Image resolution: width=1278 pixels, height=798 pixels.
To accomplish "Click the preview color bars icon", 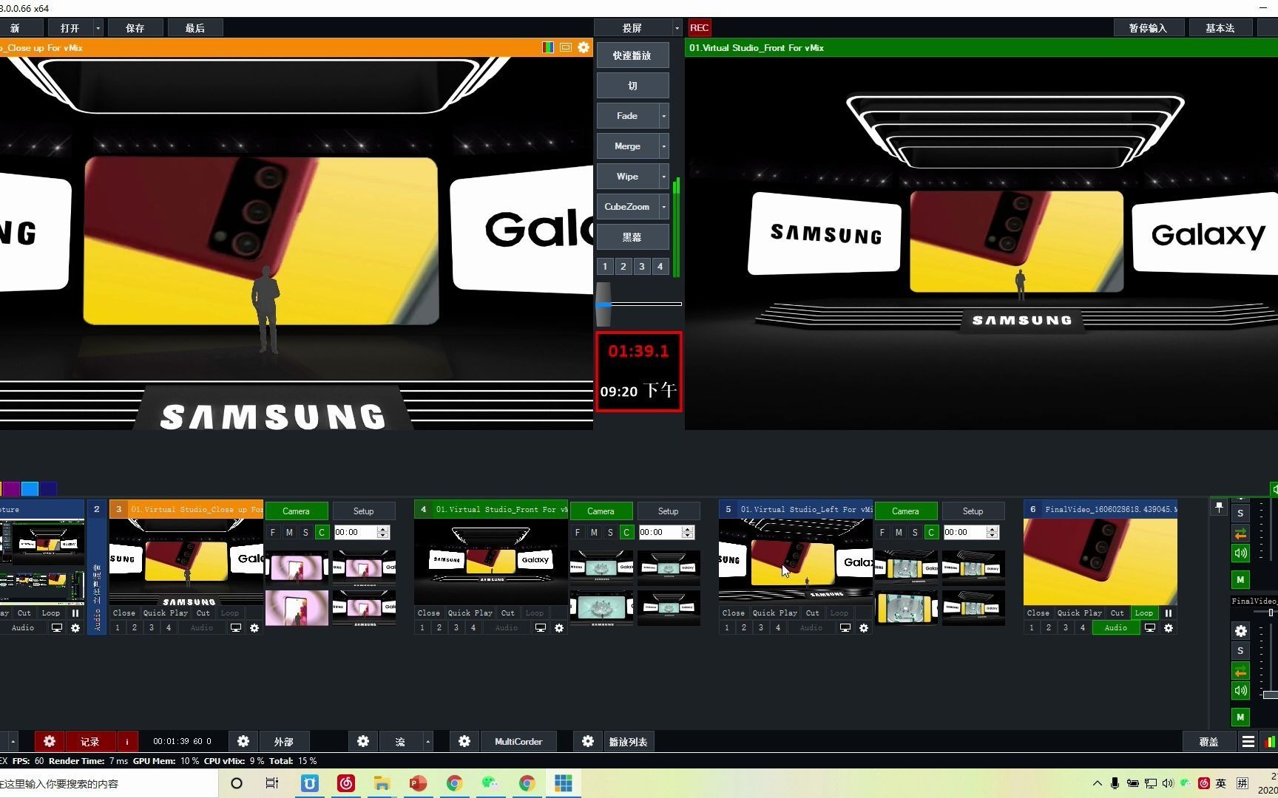I will [548, 47].
